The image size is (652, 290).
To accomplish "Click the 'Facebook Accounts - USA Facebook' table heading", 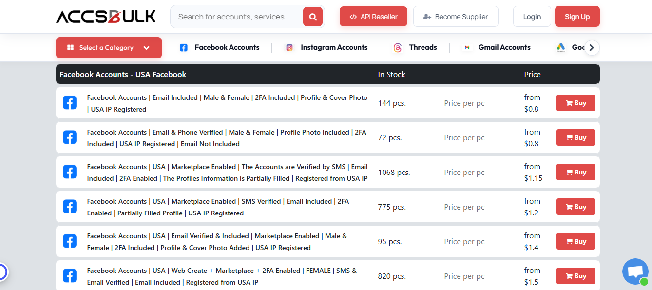I will tap(123, 74).
